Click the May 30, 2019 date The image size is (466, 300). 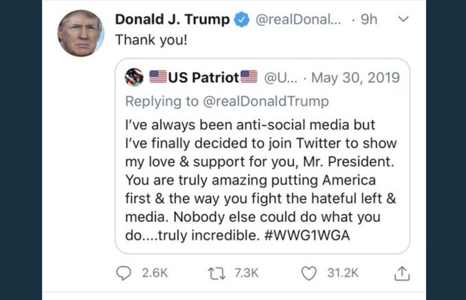click(x=354, y=77)
